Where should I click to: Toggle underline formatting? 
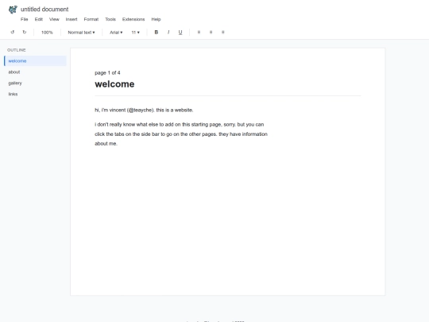(x=180, y=33)
